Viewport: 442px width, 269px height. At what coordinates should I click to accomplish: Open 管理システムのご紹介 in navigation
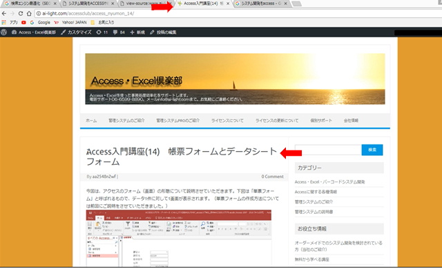tap(126, 121)
